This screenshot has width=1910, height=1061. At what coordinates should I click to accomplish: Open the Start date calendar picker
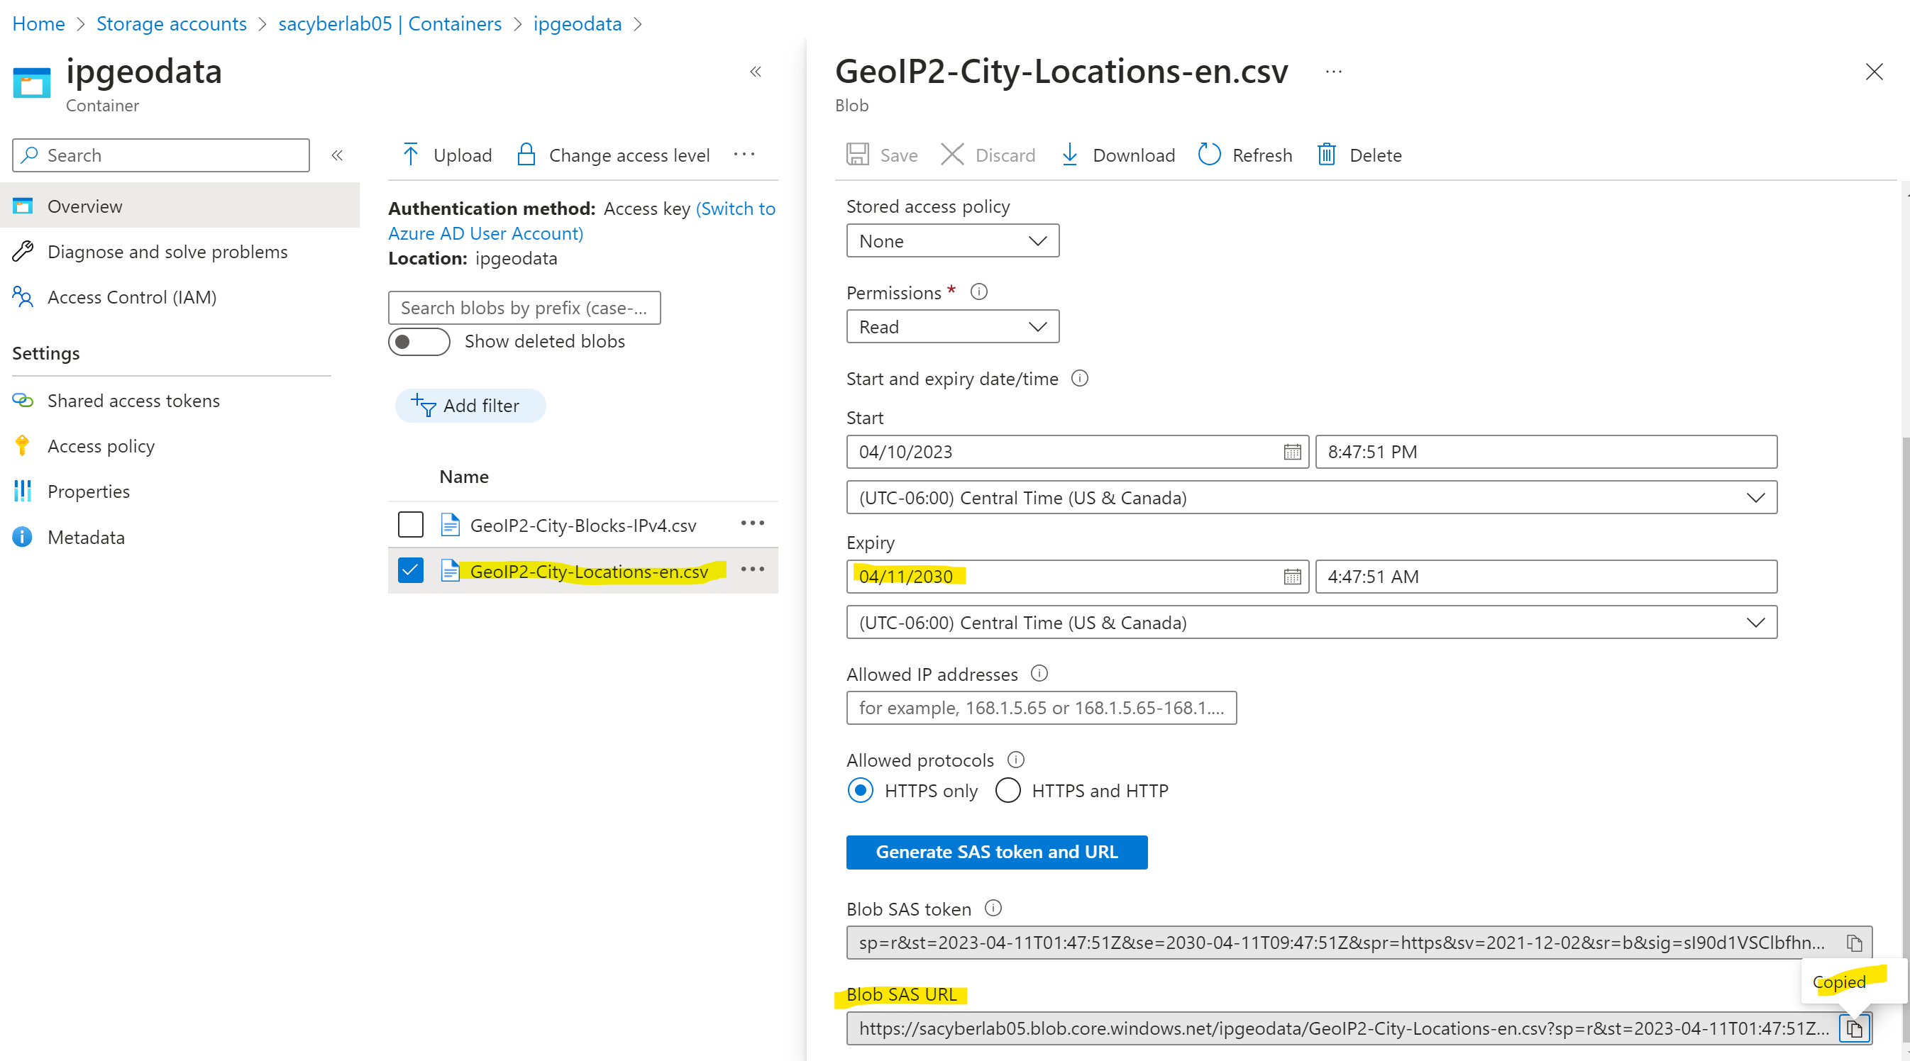1291,452
